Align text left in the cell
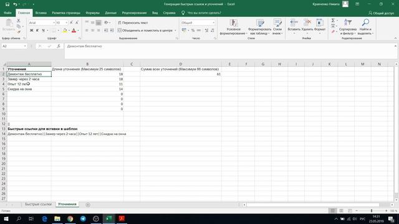 coord(87,30)
